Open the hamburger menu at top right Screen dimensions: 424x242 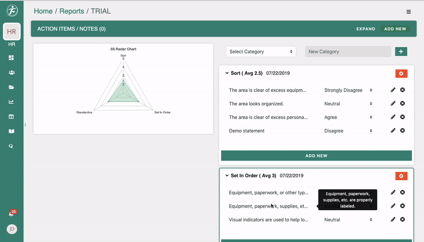pyautogui.click(x=408, y=12)
